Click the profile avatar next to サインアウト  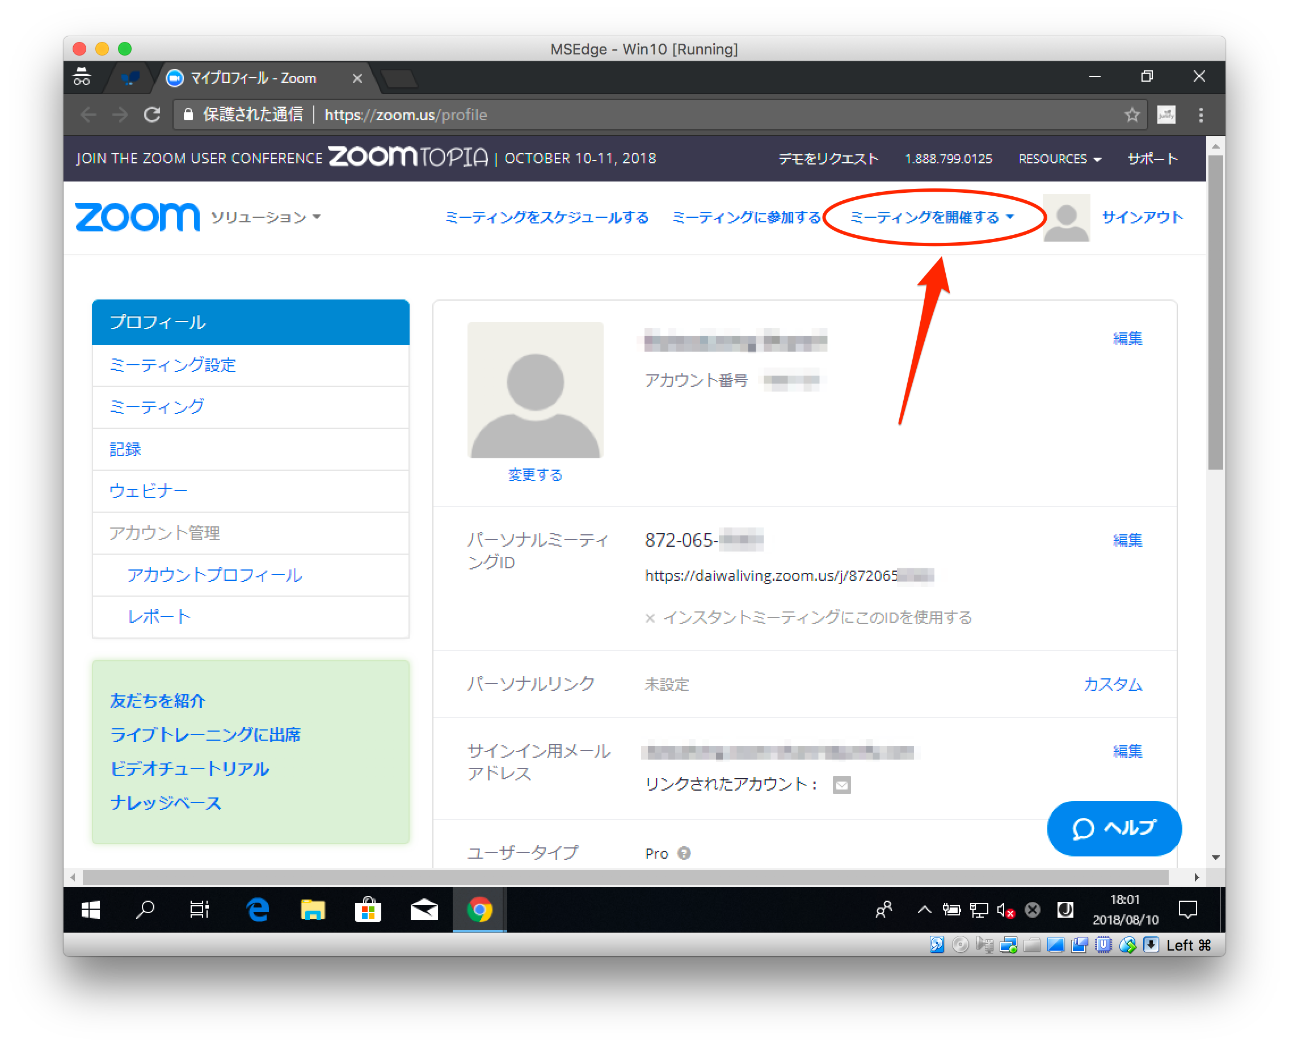(1066, 217)
